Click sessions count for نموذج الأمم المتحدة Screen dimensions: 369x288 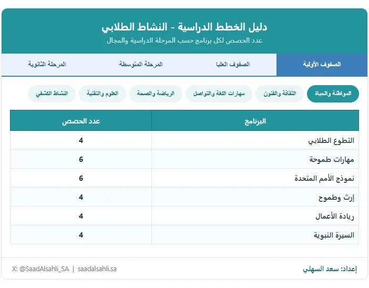81,178
